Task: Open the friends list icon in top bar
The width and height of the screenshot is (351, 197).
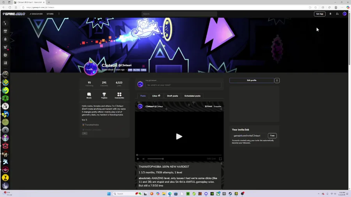Action: (337, 14)
